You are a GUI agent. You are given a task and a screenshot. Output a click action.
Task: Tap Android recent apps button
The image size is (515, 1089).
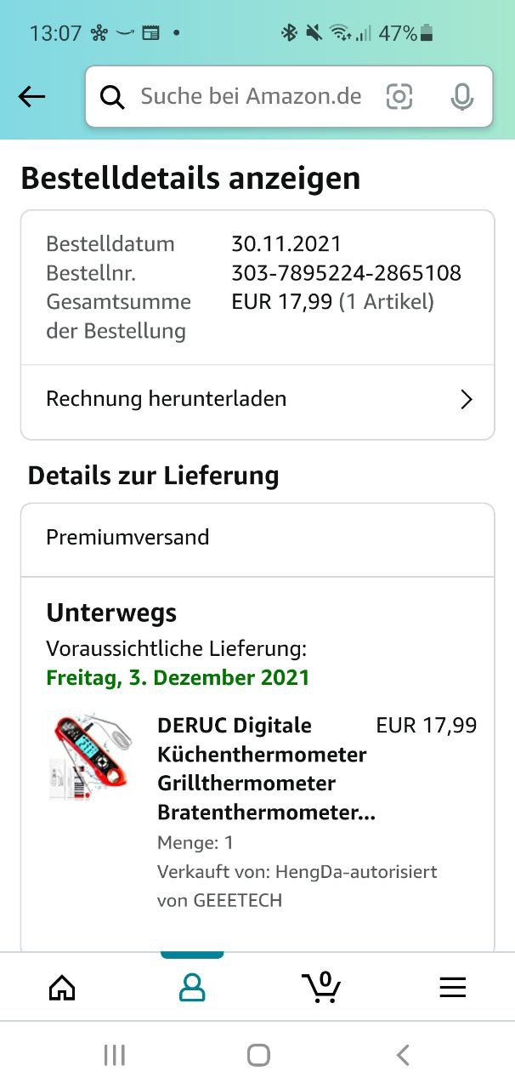(114, 1056)
